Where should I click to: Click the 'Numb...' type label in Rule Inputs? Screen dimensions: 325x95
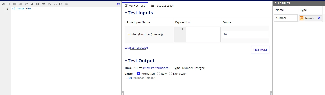click(311, 18)
